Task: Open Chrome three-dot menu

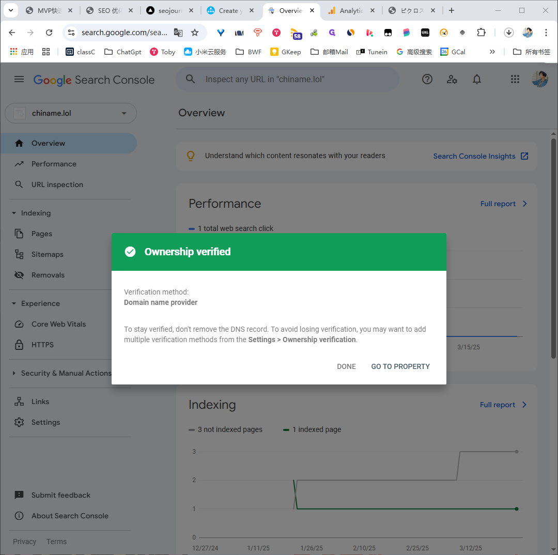Action: [x=546, y=33]
